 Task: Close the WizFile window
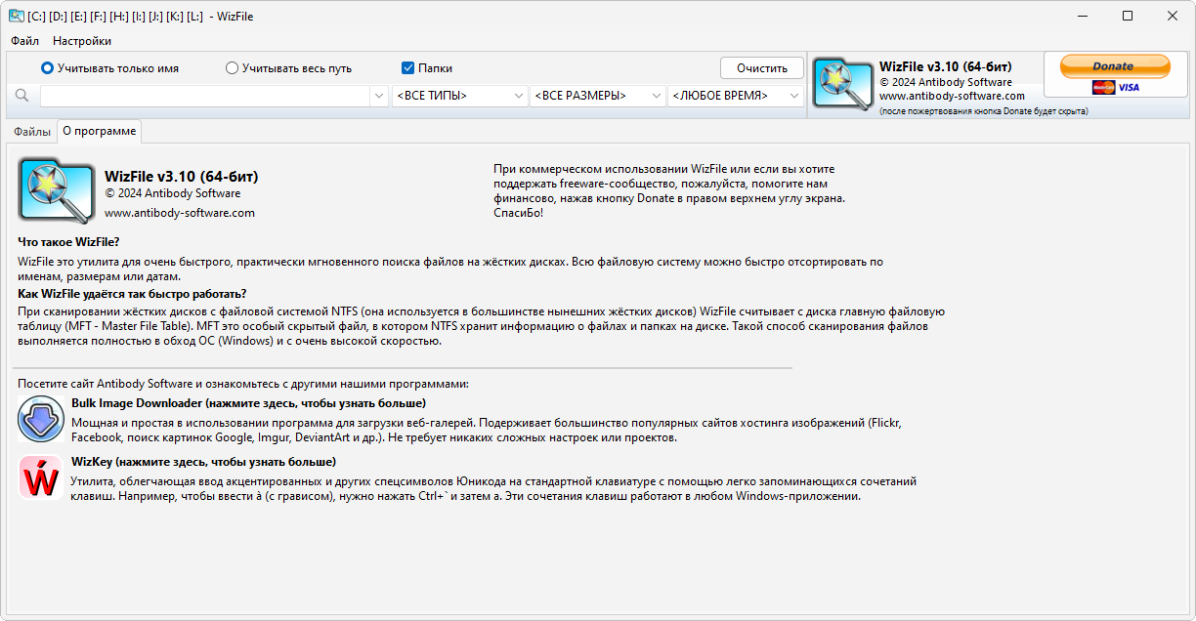(x=1173, y=16)
